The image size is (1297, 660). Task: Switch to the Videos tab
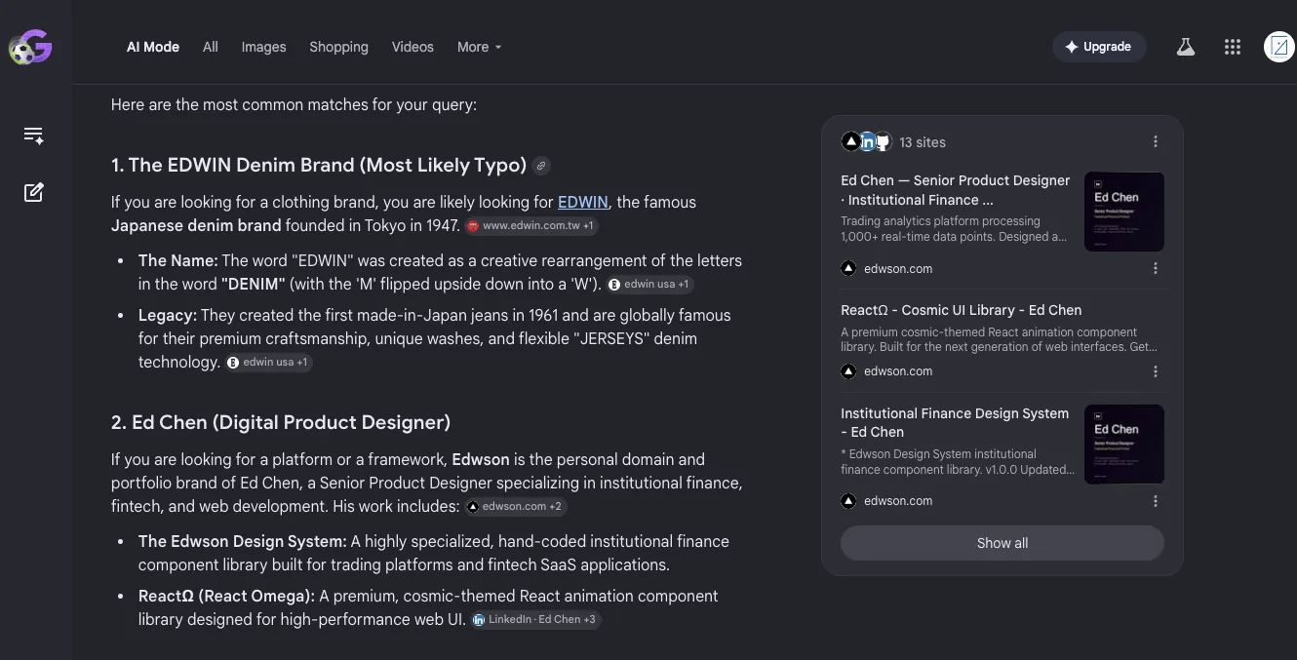point(413,47)
